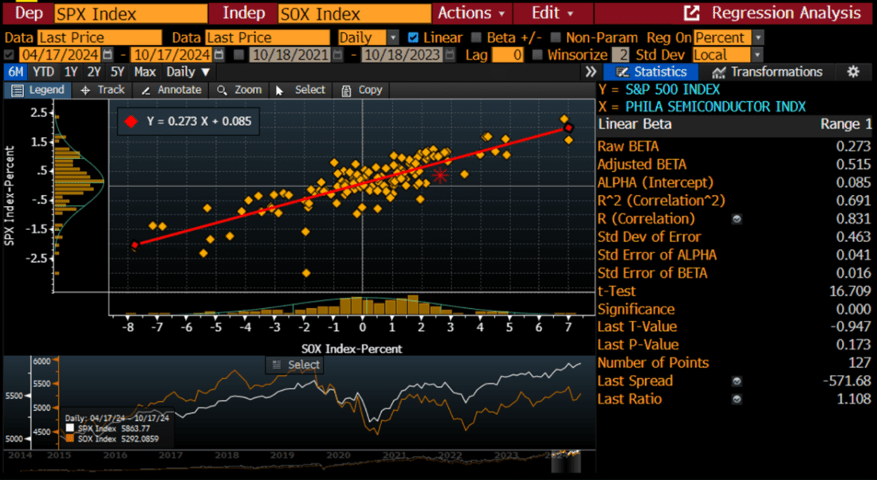Select the 6M range tab
Viewport: 877px width, 480px height.
coord(16,72)
